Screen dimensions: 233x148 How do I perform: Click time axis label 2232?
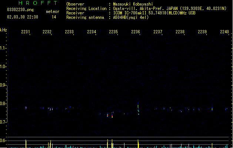pyautogui.click(x=47, y=32)
